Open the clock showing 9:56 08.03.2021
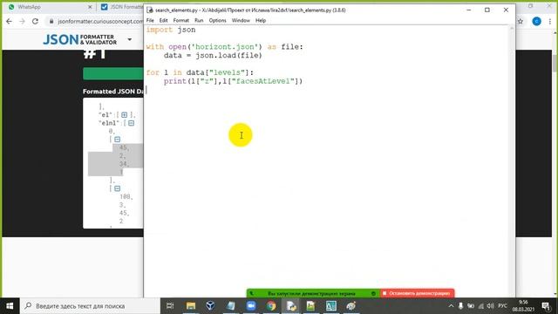 point(523,306)
